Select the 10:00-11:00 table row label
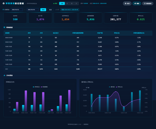 click(8, 46)
